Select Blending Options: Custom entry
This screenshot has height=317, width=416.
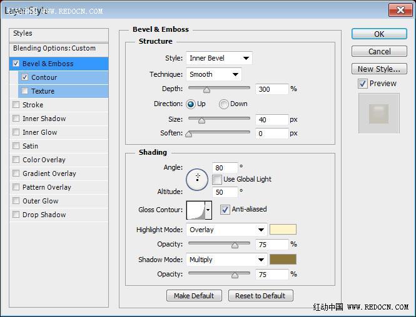click(59, 49)
